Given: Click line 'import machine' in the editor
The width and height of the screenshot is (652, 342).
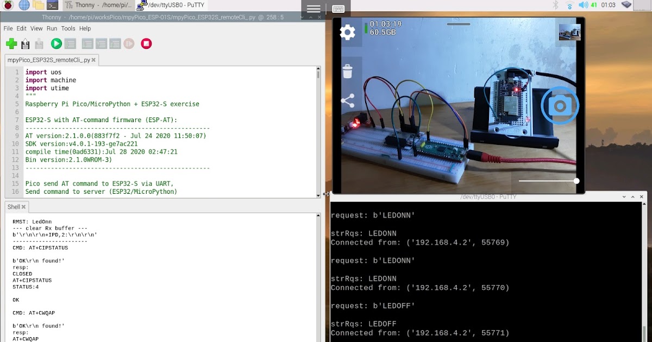Looking at the screenshot, I should pos(51,80).
